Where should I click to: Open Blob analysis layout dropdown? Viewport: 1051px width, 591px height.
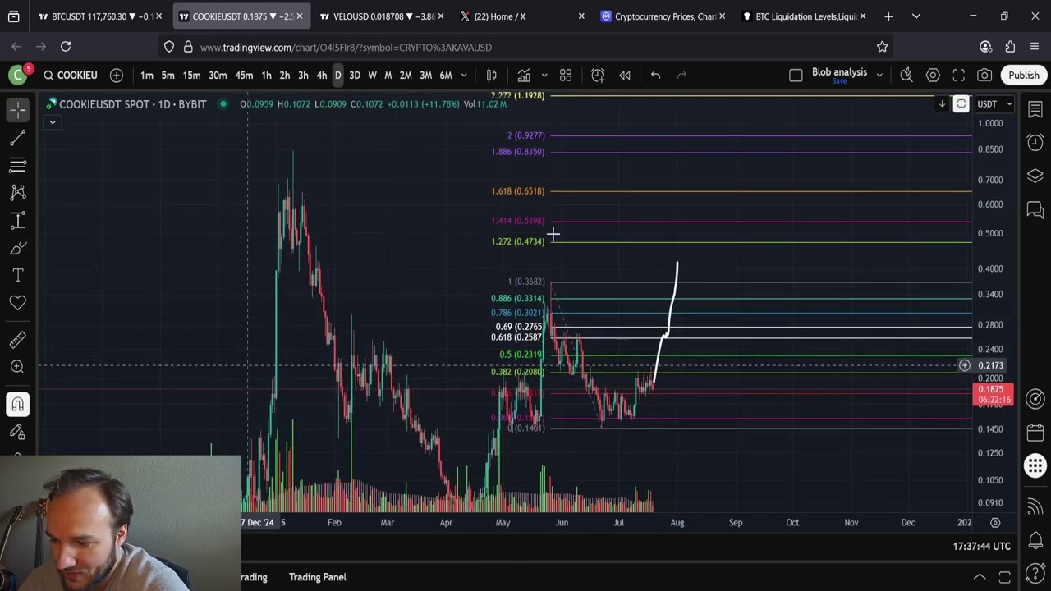(x=879, y=76)
